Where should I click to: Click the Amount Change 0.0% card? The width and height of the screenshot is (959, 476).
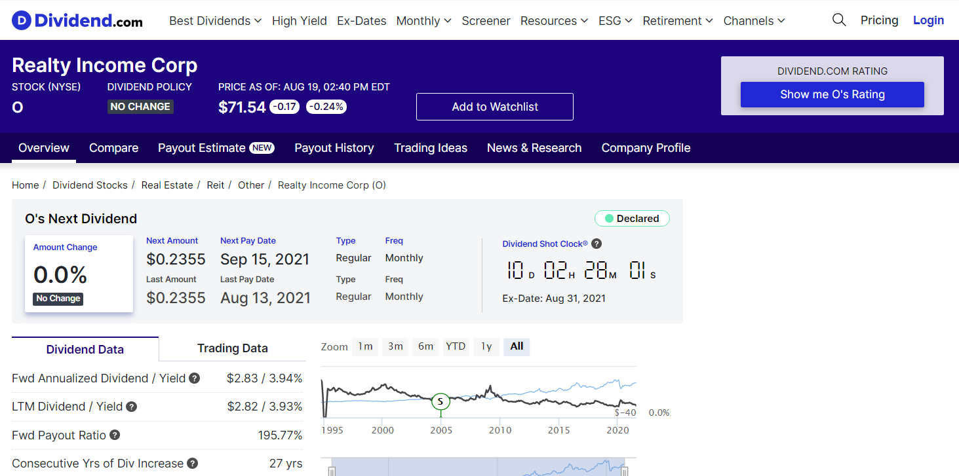[79, 274]
